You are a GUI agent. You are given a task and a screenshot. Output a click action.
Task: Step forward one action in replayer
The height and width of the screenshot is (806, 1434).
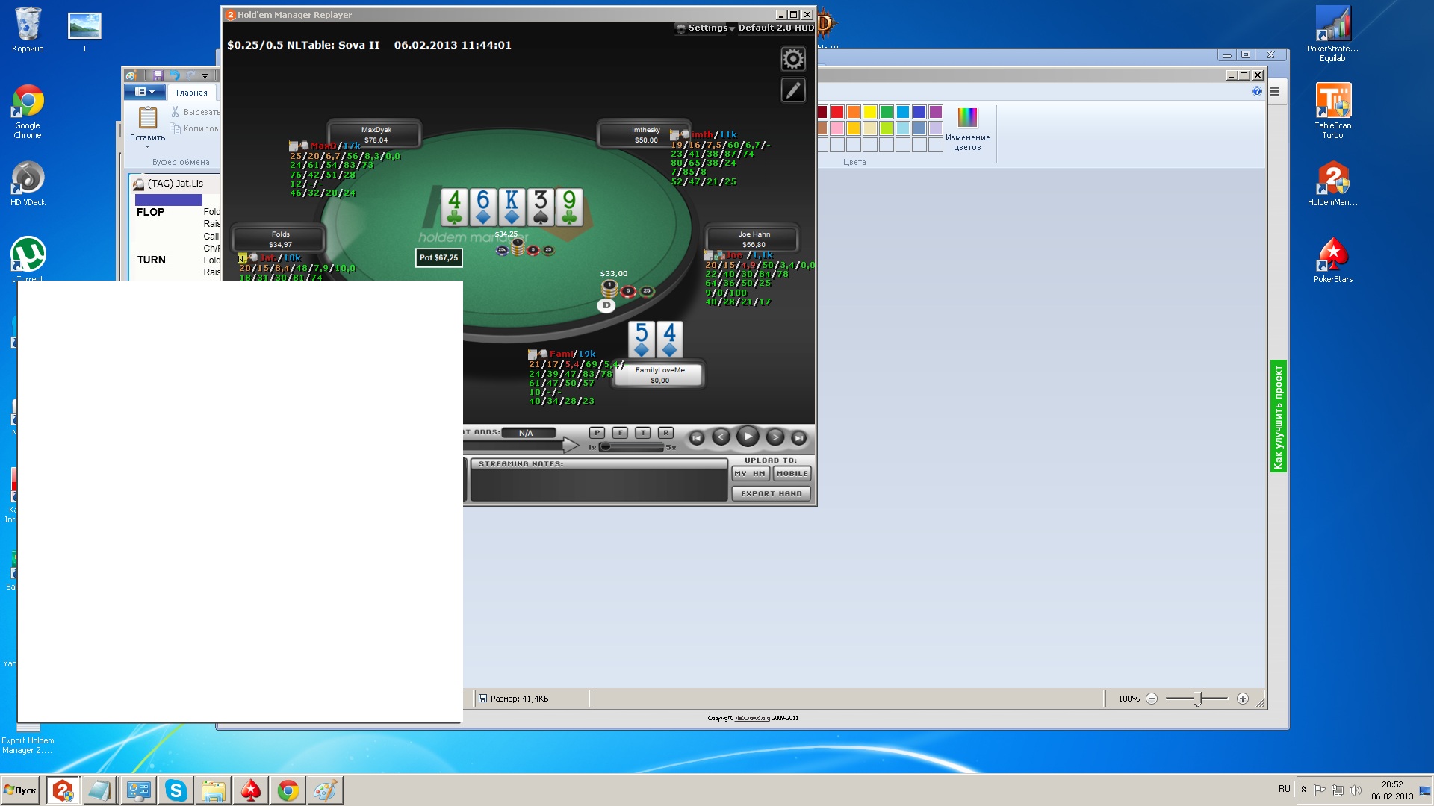tap(775, 437)
